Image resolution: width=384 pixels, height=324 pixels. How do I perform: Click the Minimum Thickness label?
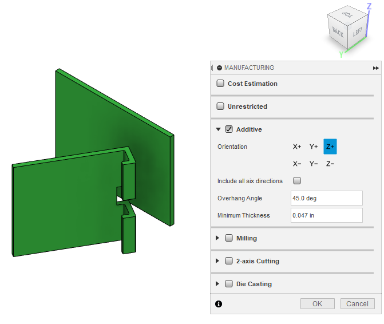pos(244,215)
